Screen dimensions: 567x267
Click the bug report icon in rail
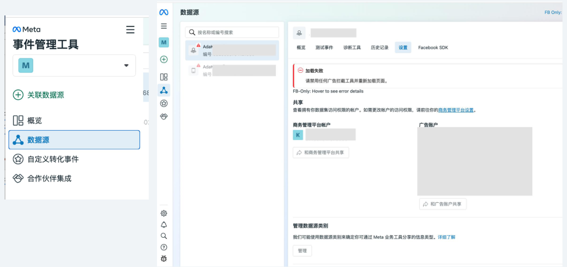click(x=164, y=258)
